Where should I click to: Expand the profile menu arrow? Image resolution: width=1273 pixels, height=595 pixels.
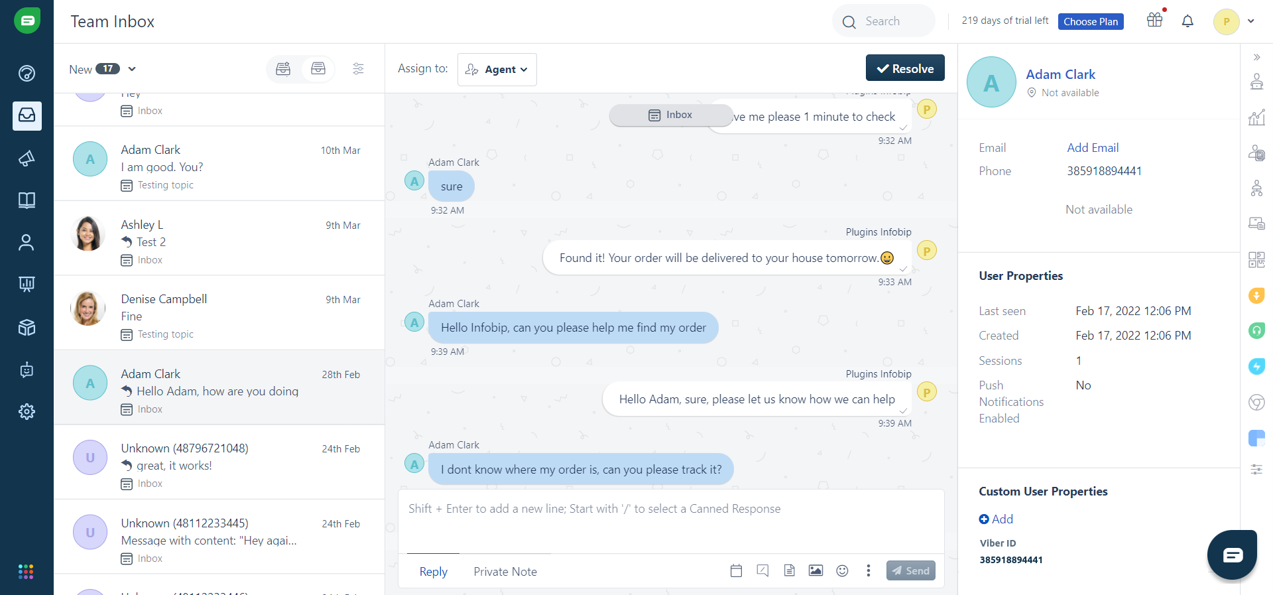click(1251, 21)
